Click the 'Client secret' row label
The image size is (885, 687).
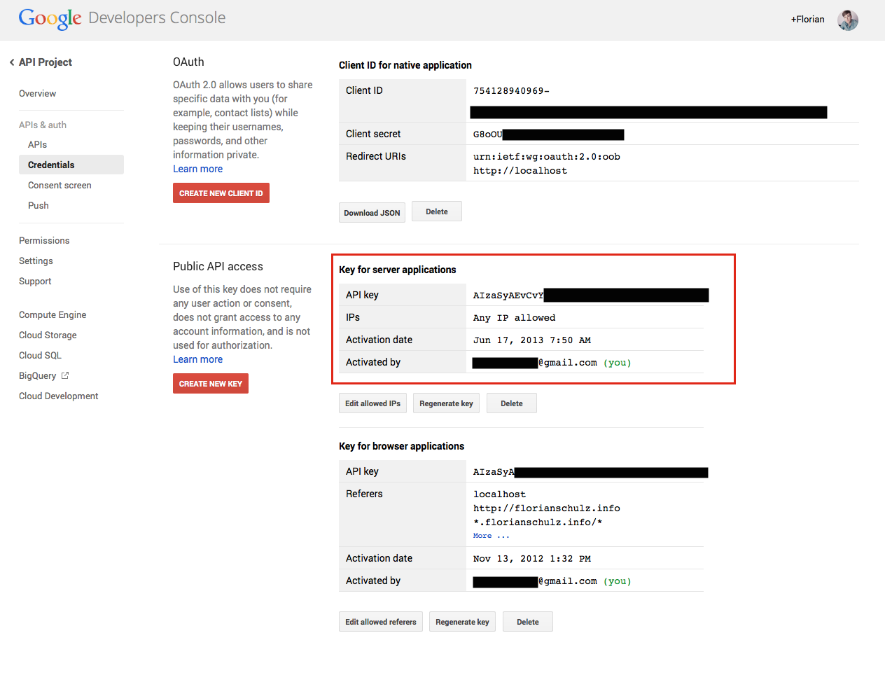[373, 134]
